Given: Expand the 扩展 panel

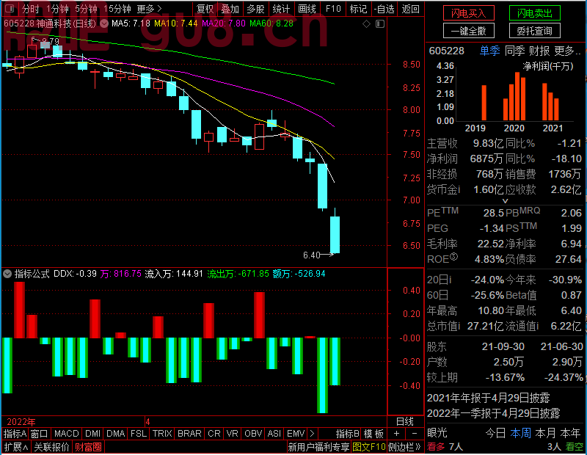Looking at the screenshot, I should [x=16, y=447].
